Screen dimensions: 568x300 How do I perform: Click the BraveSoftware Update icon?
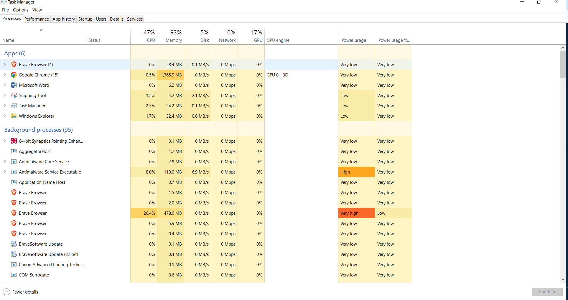[14, 244]
